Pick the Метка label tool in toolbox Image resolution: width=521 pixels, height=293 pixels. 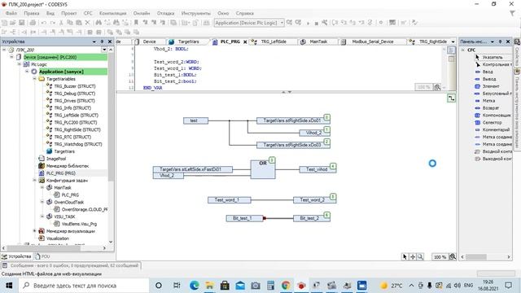coord(485,101)
